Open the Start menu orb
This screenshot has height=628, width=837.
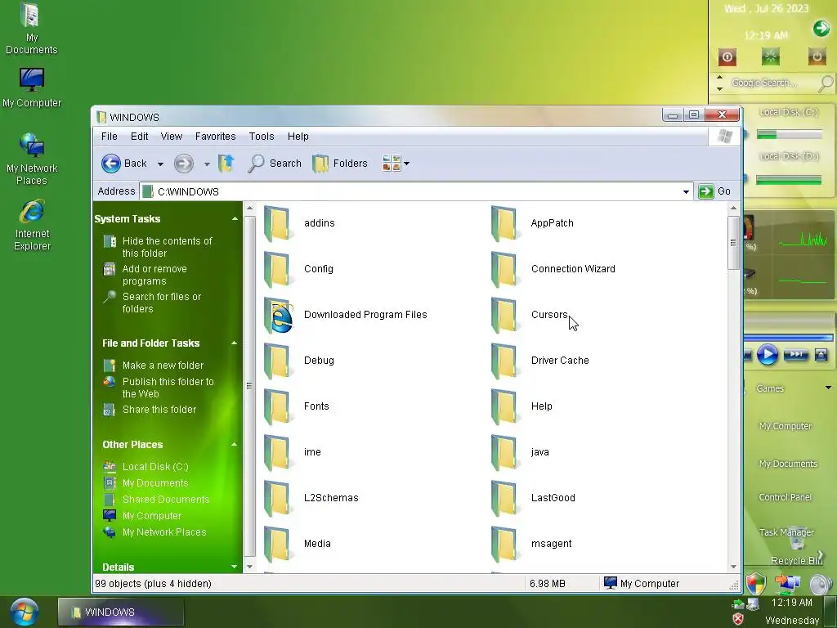tap(24, 612)
